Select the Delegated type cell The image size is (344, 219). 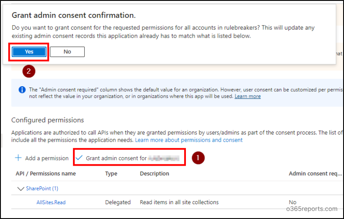[x=118, y=202]
